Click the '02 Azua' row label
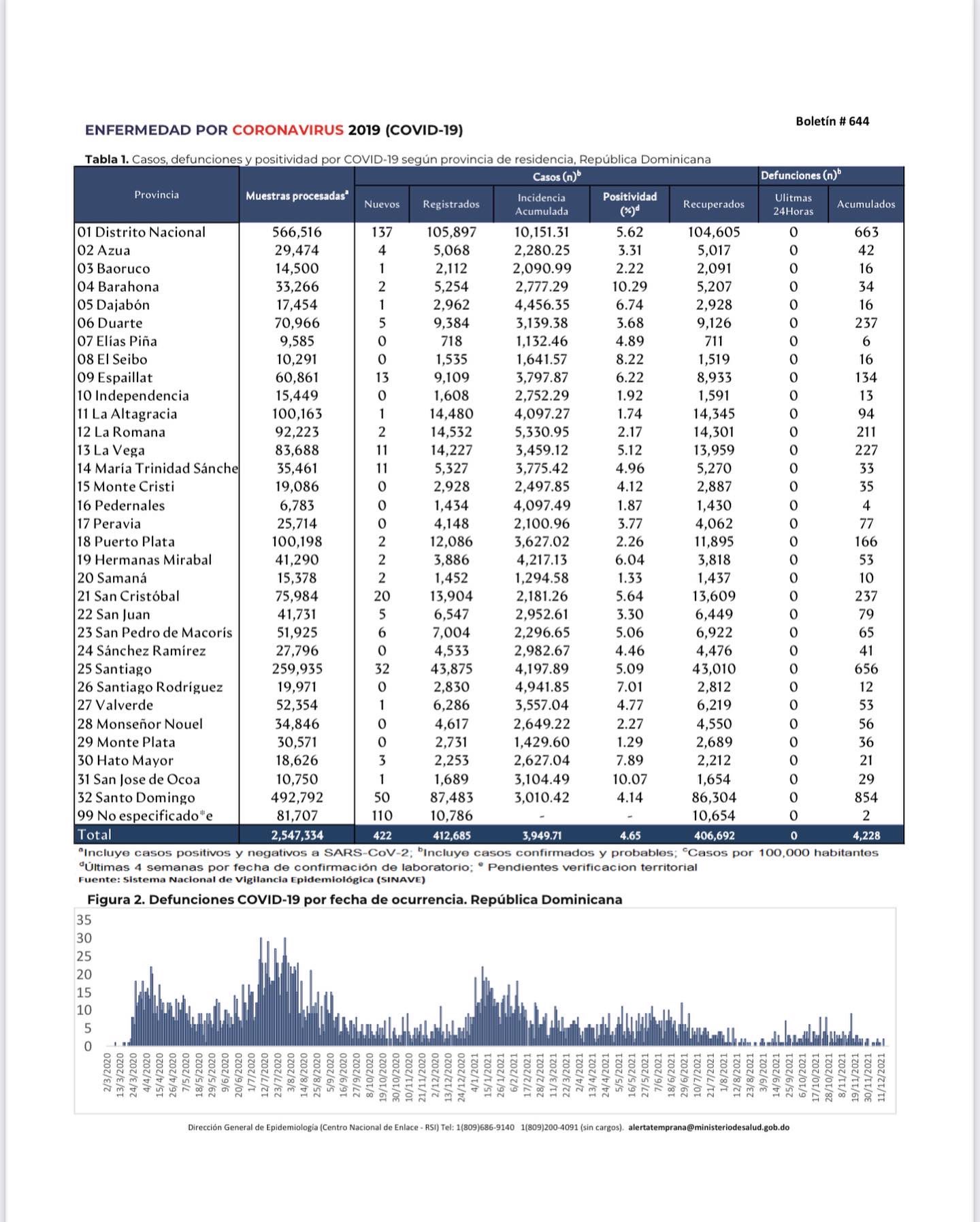This screenshot has height=1222, width=980. (x=103, y=251)
